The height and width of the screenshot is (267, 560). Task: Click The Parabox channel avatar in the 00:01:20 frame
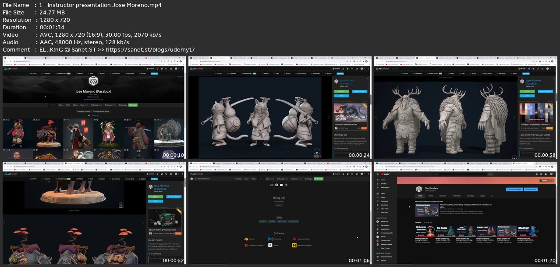coord(419,189)
